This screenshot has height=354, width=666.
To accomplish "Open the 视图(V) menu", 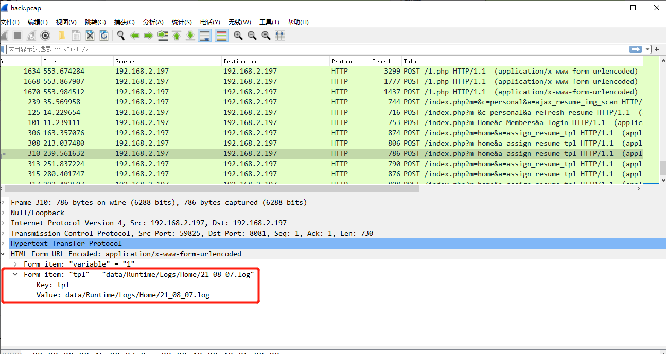I will coord(66,22).
